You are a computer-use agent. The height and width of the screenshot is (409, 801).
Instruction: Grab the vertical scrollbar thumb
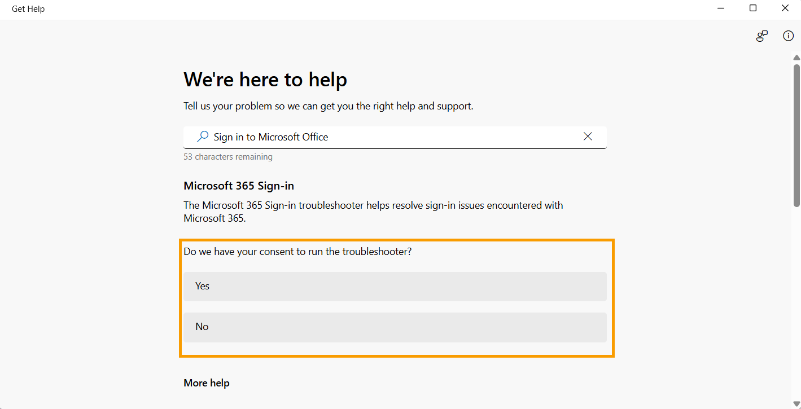796,134
